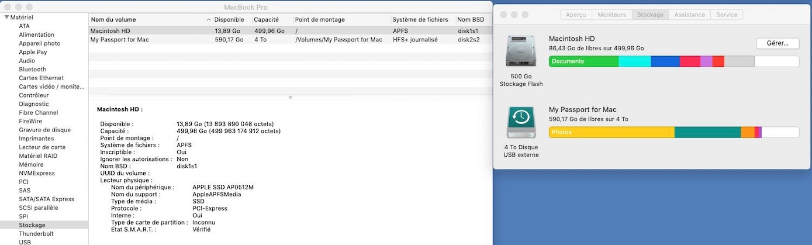Click cyan segment of Macintosh HD storage bar
Screen dimensions: 812x245
point(634,61)
